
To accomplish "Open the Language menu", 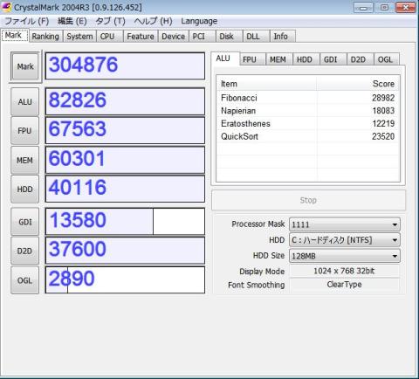I will pos(199,21).
